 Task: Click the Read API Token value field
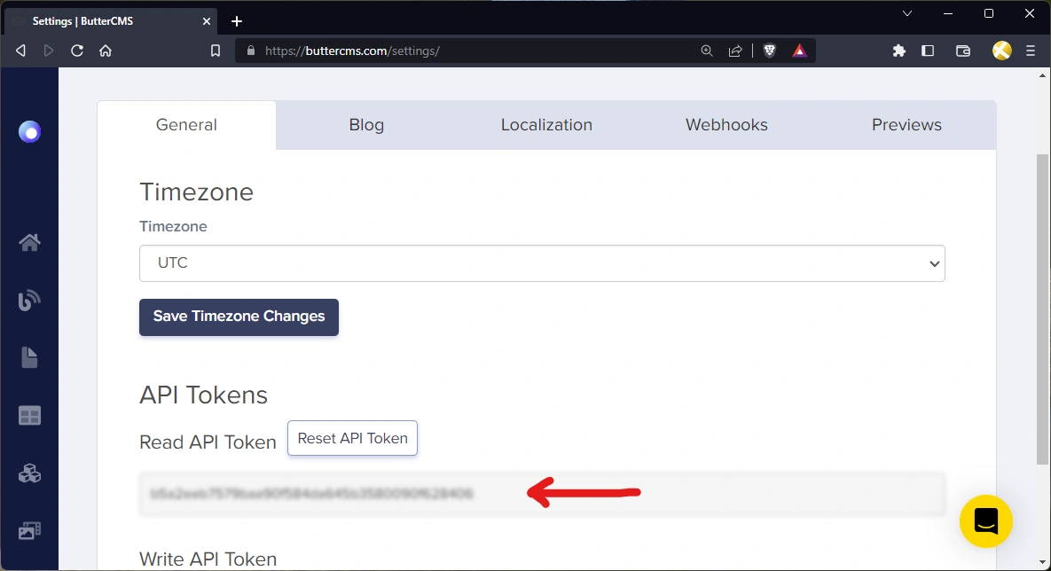click(x=542, y=494)
